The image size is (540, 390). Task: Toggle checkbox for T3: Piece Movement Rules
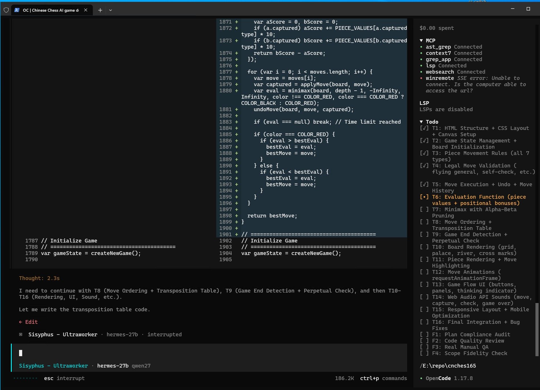pyautogui.click(x=424, y=153)
